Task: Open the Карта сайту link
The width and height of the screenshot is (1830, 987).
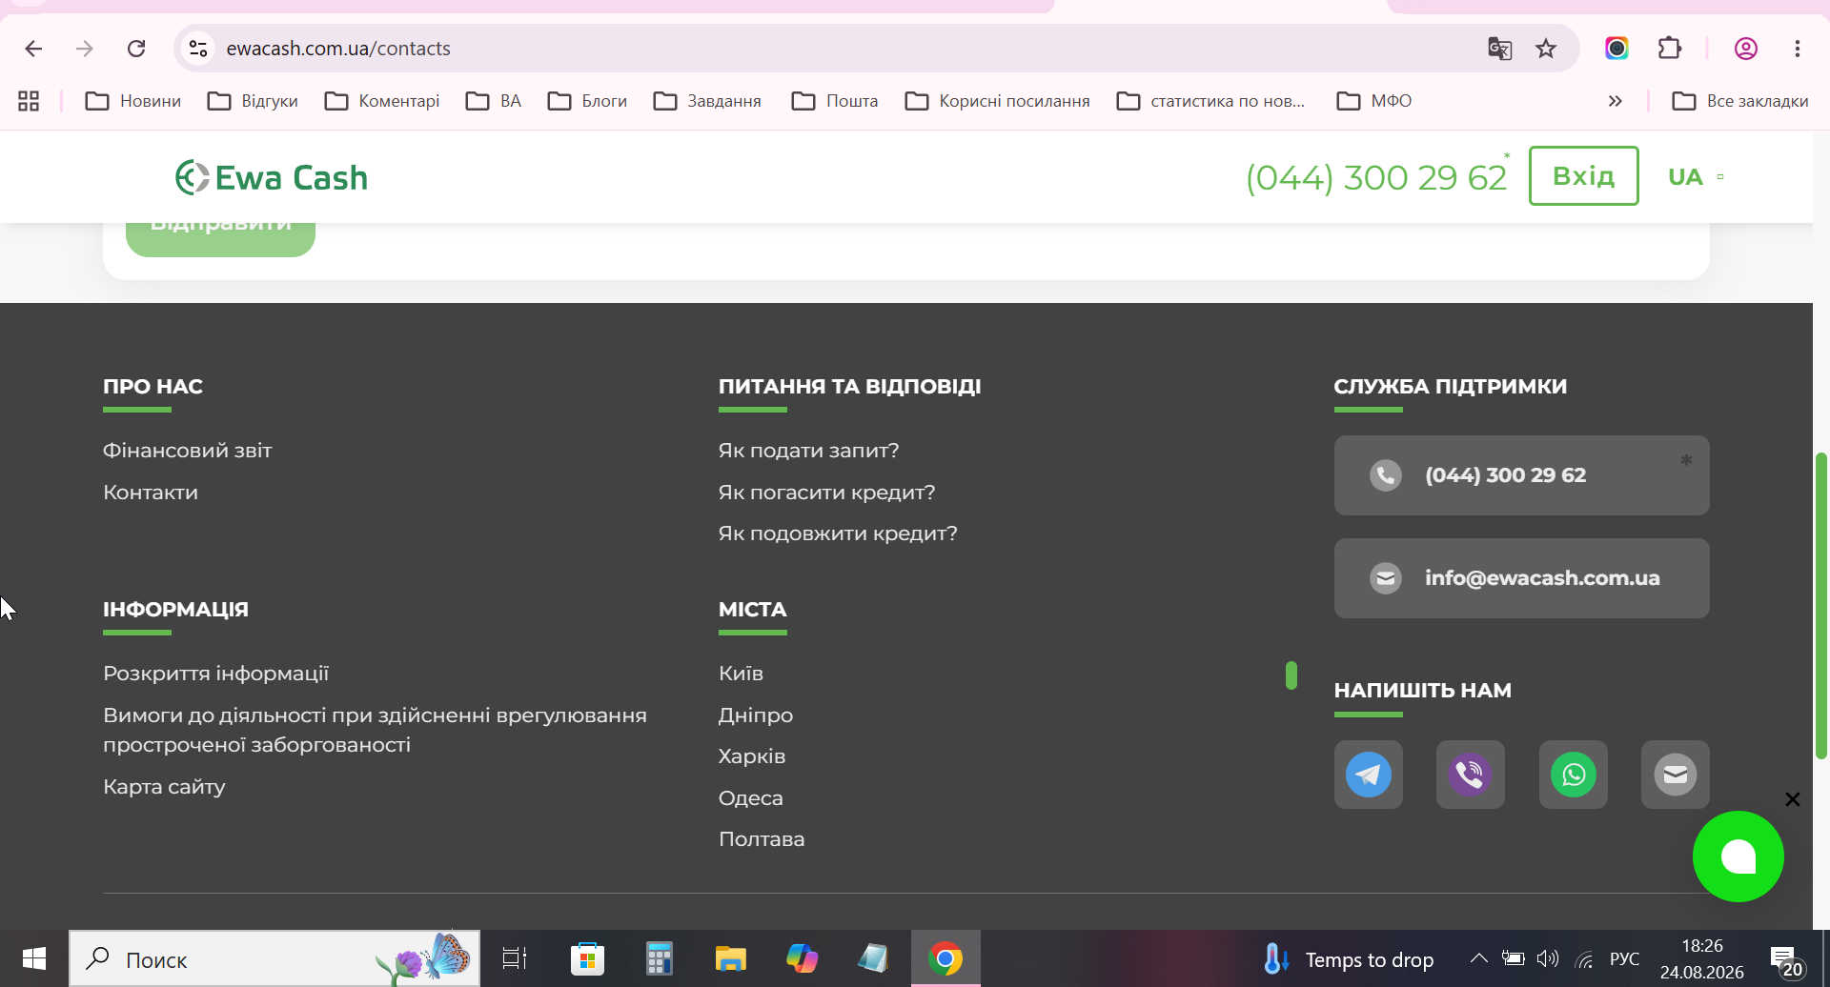Action: 164,787
